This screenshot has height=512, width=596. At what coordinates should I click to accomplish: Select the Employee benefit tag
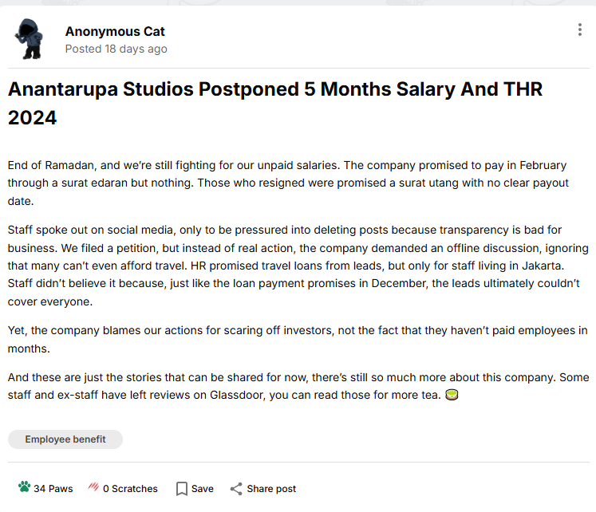pos(65,439)
